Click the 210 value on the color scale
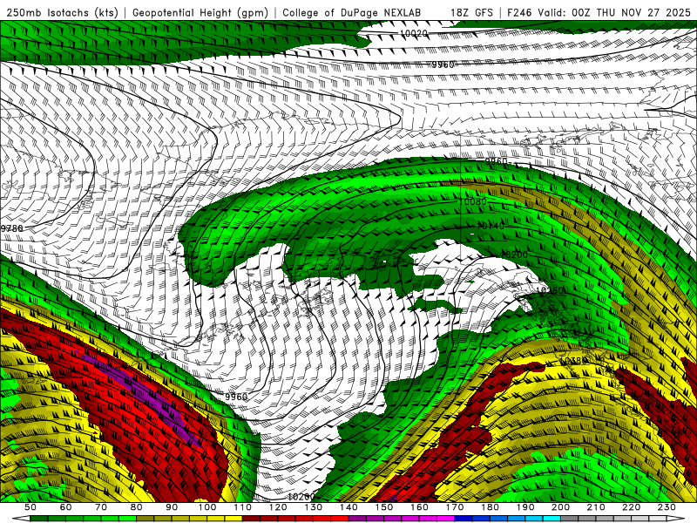Image resolution: width=697 pixels, height=523 pixels. pyautogui.click(x=596, y=507)
